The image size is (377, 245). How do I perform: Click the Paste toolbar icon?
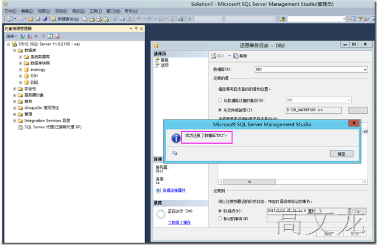coord(129,19)
